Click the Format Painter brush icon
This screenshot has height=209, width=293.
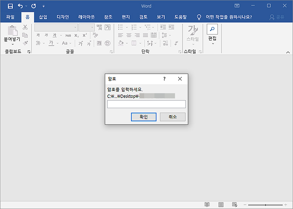tap(25, 43)
